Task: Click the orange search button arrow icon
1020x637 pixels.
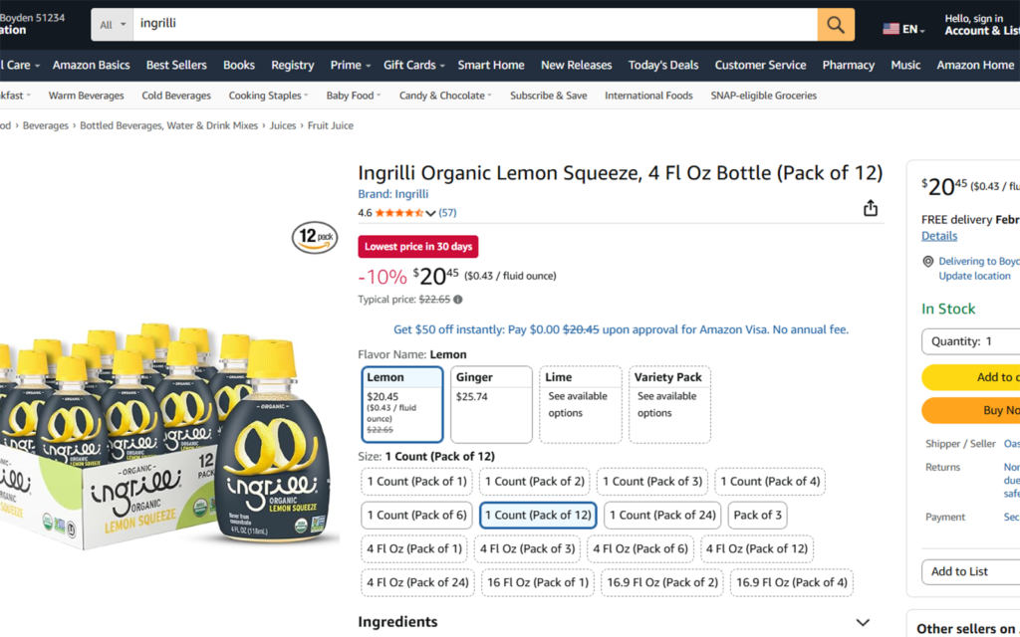Action: (835, 23)
